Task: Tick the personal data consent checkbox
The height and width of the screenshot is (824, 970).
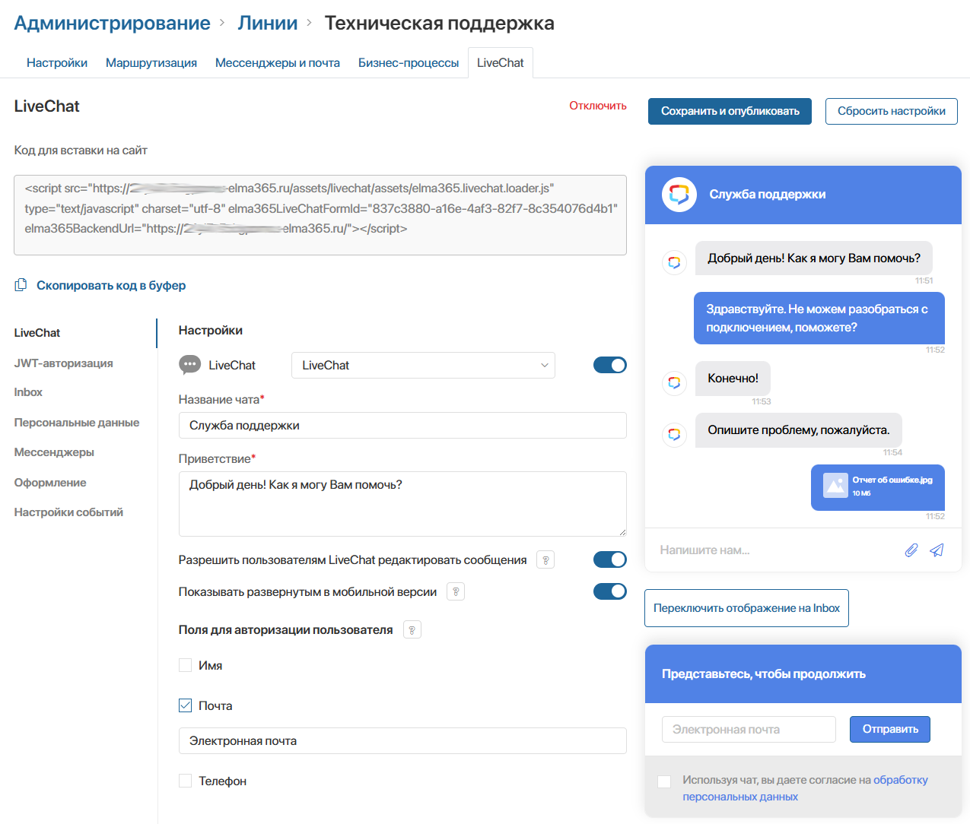Action: (x=664, y=781)
